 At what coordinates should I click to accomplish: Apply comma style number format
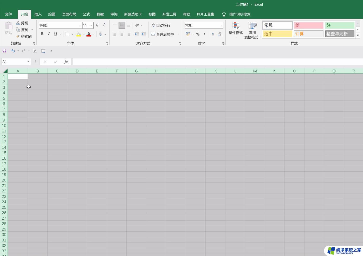[205, 34]
